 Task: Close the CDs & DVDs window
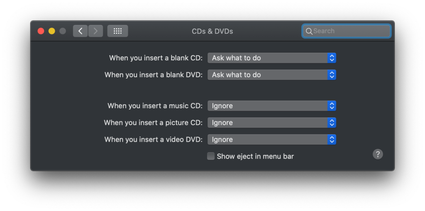[41, 31]
